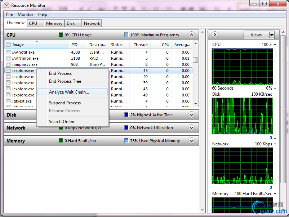
Task: Click the blue Network Utilization indicator square
Action: coord(126,127)
